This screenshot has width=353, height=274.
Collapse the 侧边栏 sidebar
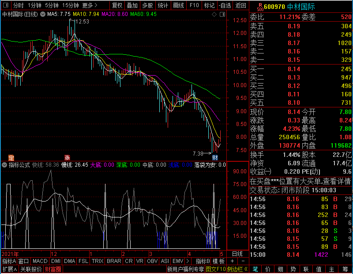tap(237, 269)
